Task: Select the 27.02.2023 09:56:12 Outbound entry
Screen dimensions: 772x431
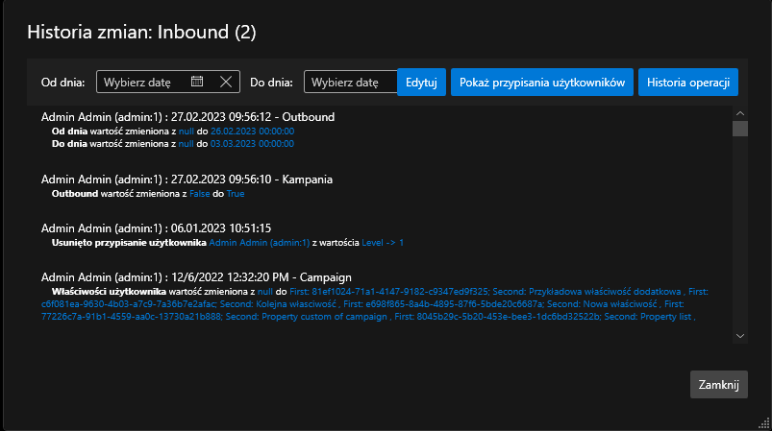Action: pos(187,117)
